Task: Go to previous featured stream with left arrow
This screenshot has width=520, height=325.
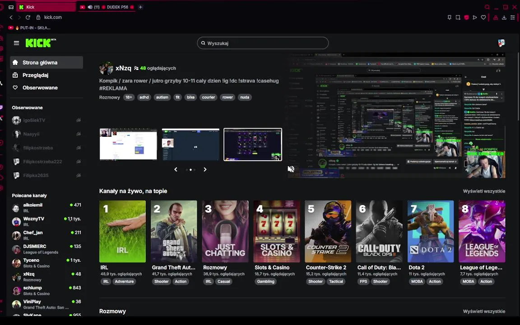Action: pos(176,169)
